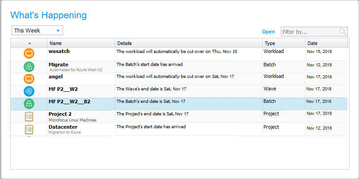Sort the list by Type column header
This screenshot has height=179, width=359.
point(283,43)
